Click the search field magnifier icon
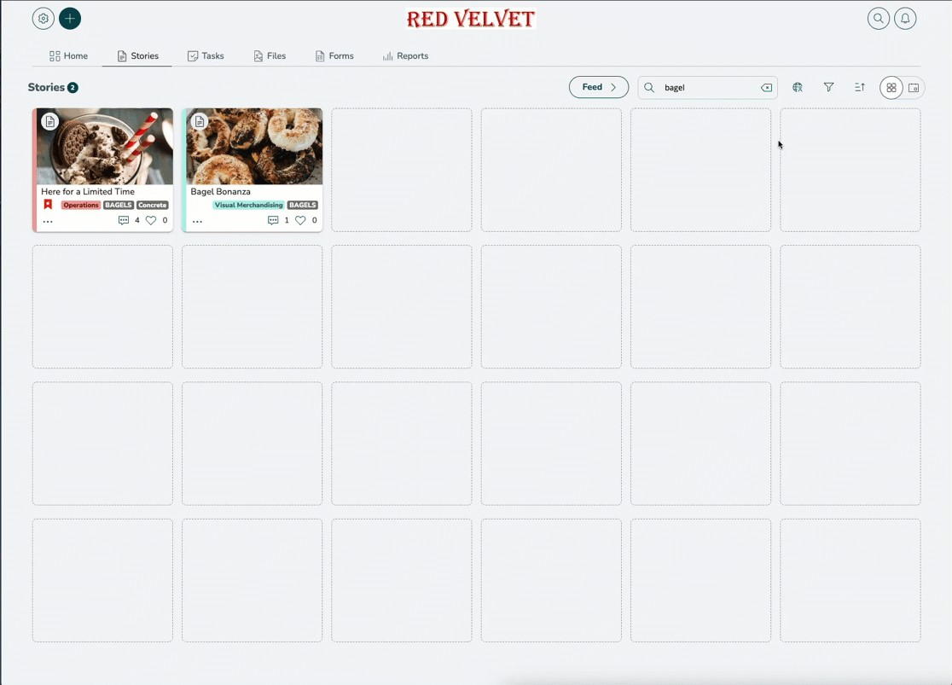952x685 pixels. pyautogui.click(x=649, y=88)
